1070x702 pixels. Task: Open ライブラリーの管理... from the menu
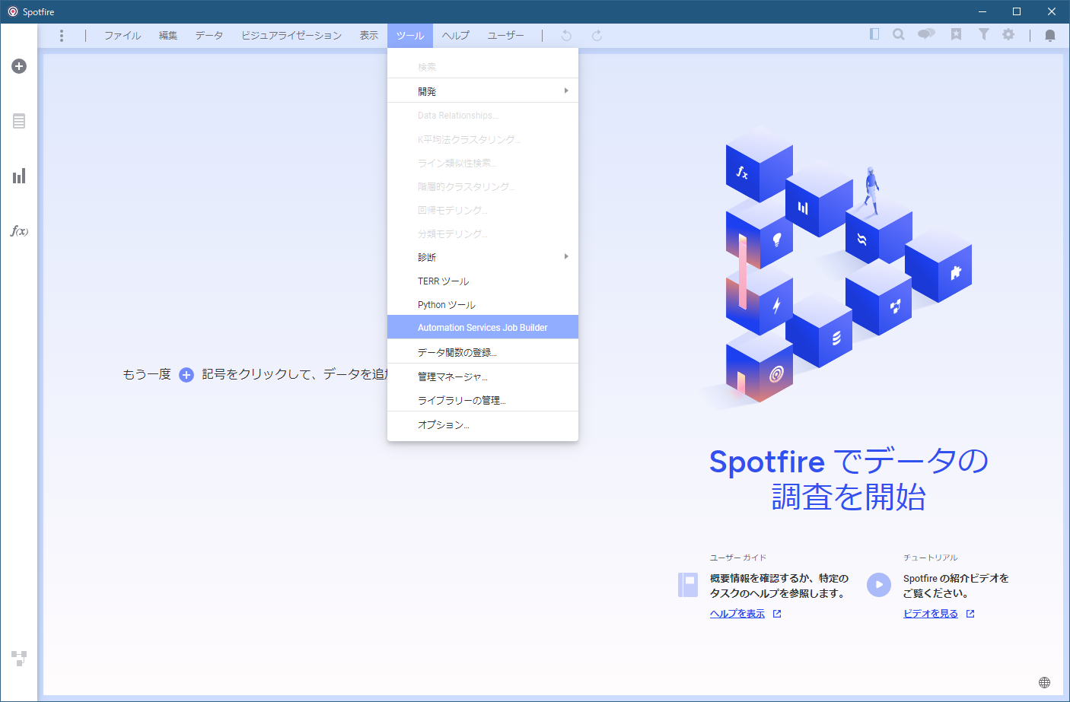[x=482, y=400]
